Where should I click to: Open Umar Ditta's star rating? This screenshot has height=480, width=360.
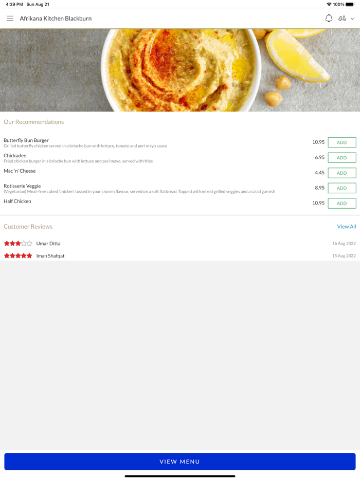click(x=18, y=244)
